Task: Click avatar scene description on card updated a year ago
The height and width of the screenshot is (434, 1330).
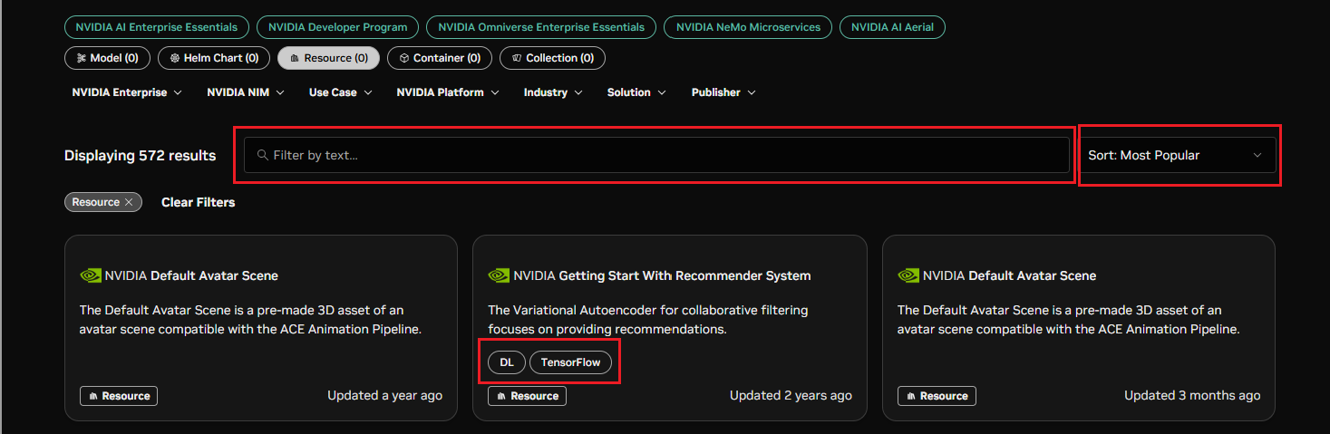Action: tap(251, 320)
